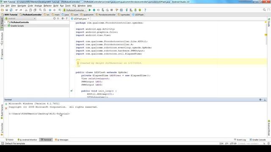Click the Stop square toolbar icon
Image resolution: width=271 pixels, height=152 pixels.
click(x=112, y=10)
